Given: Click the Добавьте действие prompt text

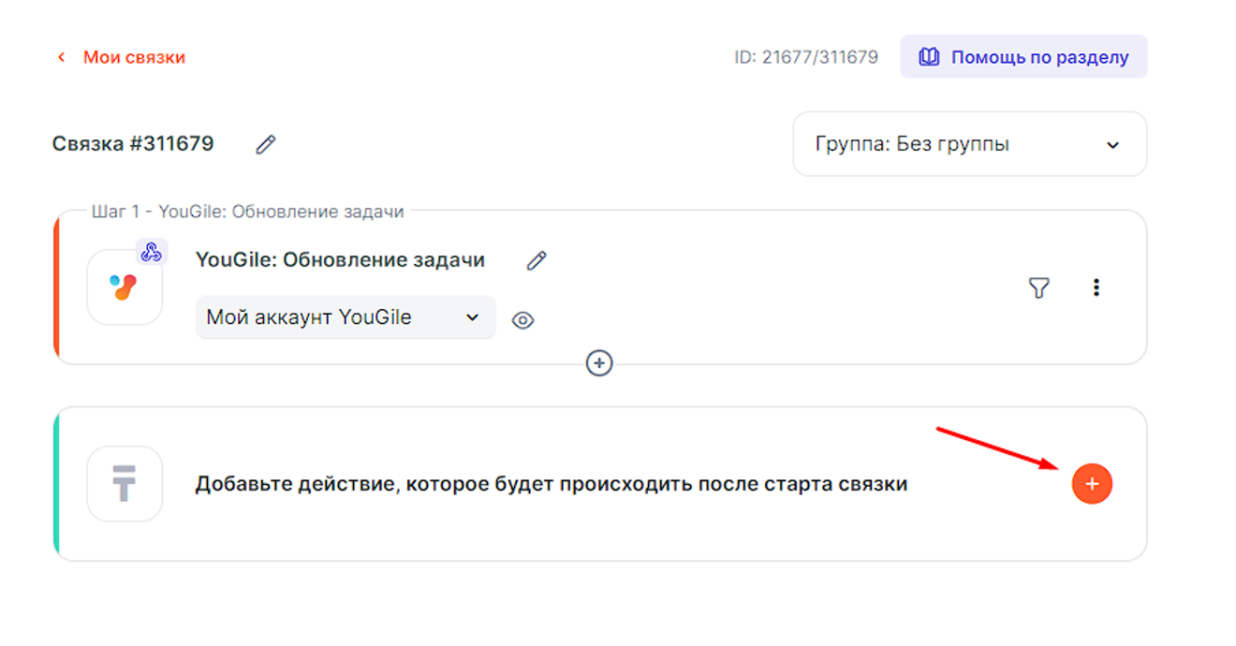Looking at the screenshot, I should coord(551,484).
